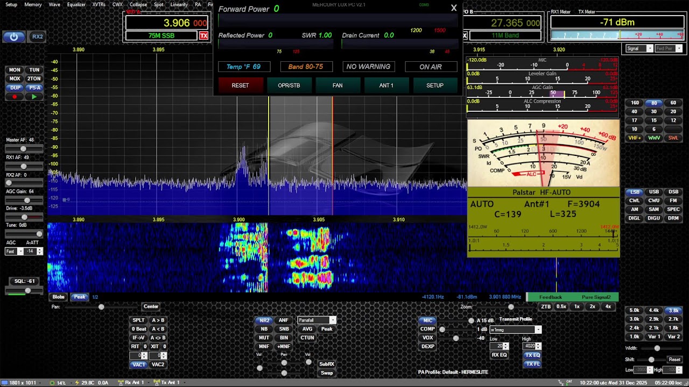Open the RX1 Meter Signal dropdown
This screenshot has height=387, width=689.
click(650, 48)
